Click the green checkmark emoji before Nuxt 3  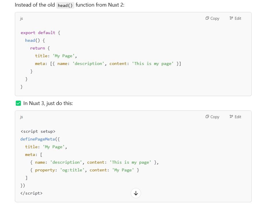coord(18,103)
